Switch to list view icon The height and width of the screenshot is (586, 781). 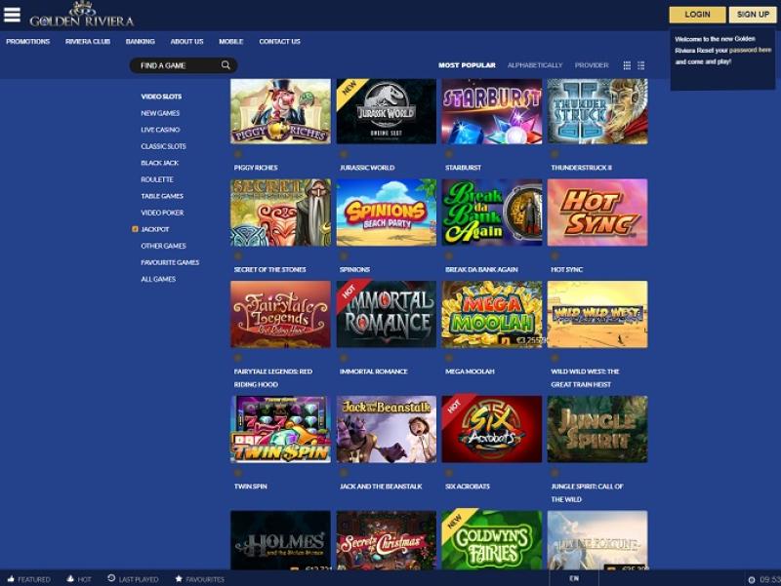(x=640, y=65)
